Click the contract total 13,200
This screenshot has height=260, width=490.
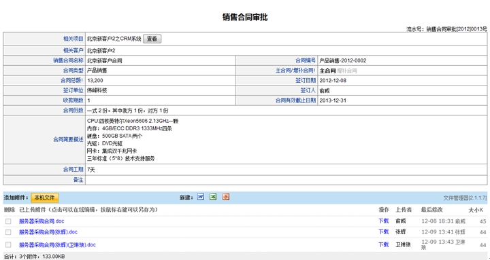[95, 81]
